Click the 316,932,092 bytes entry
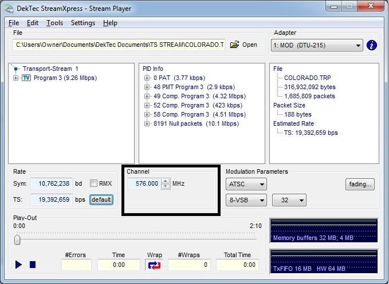 click(309, 87)
